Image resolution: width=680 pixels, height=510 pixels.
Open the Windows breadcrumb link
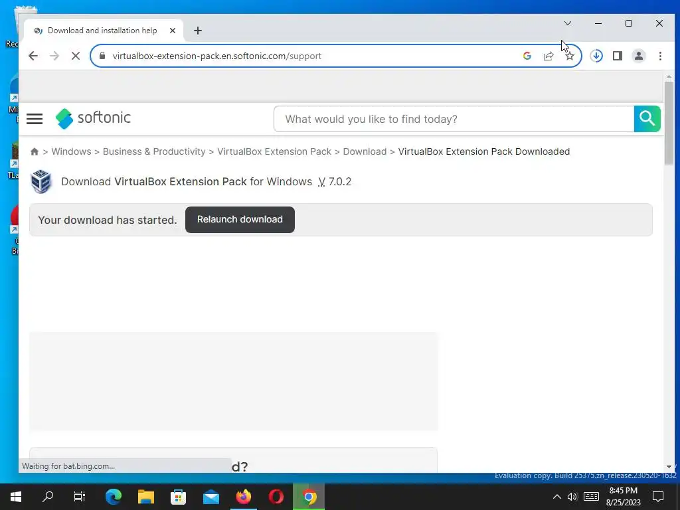71,152
